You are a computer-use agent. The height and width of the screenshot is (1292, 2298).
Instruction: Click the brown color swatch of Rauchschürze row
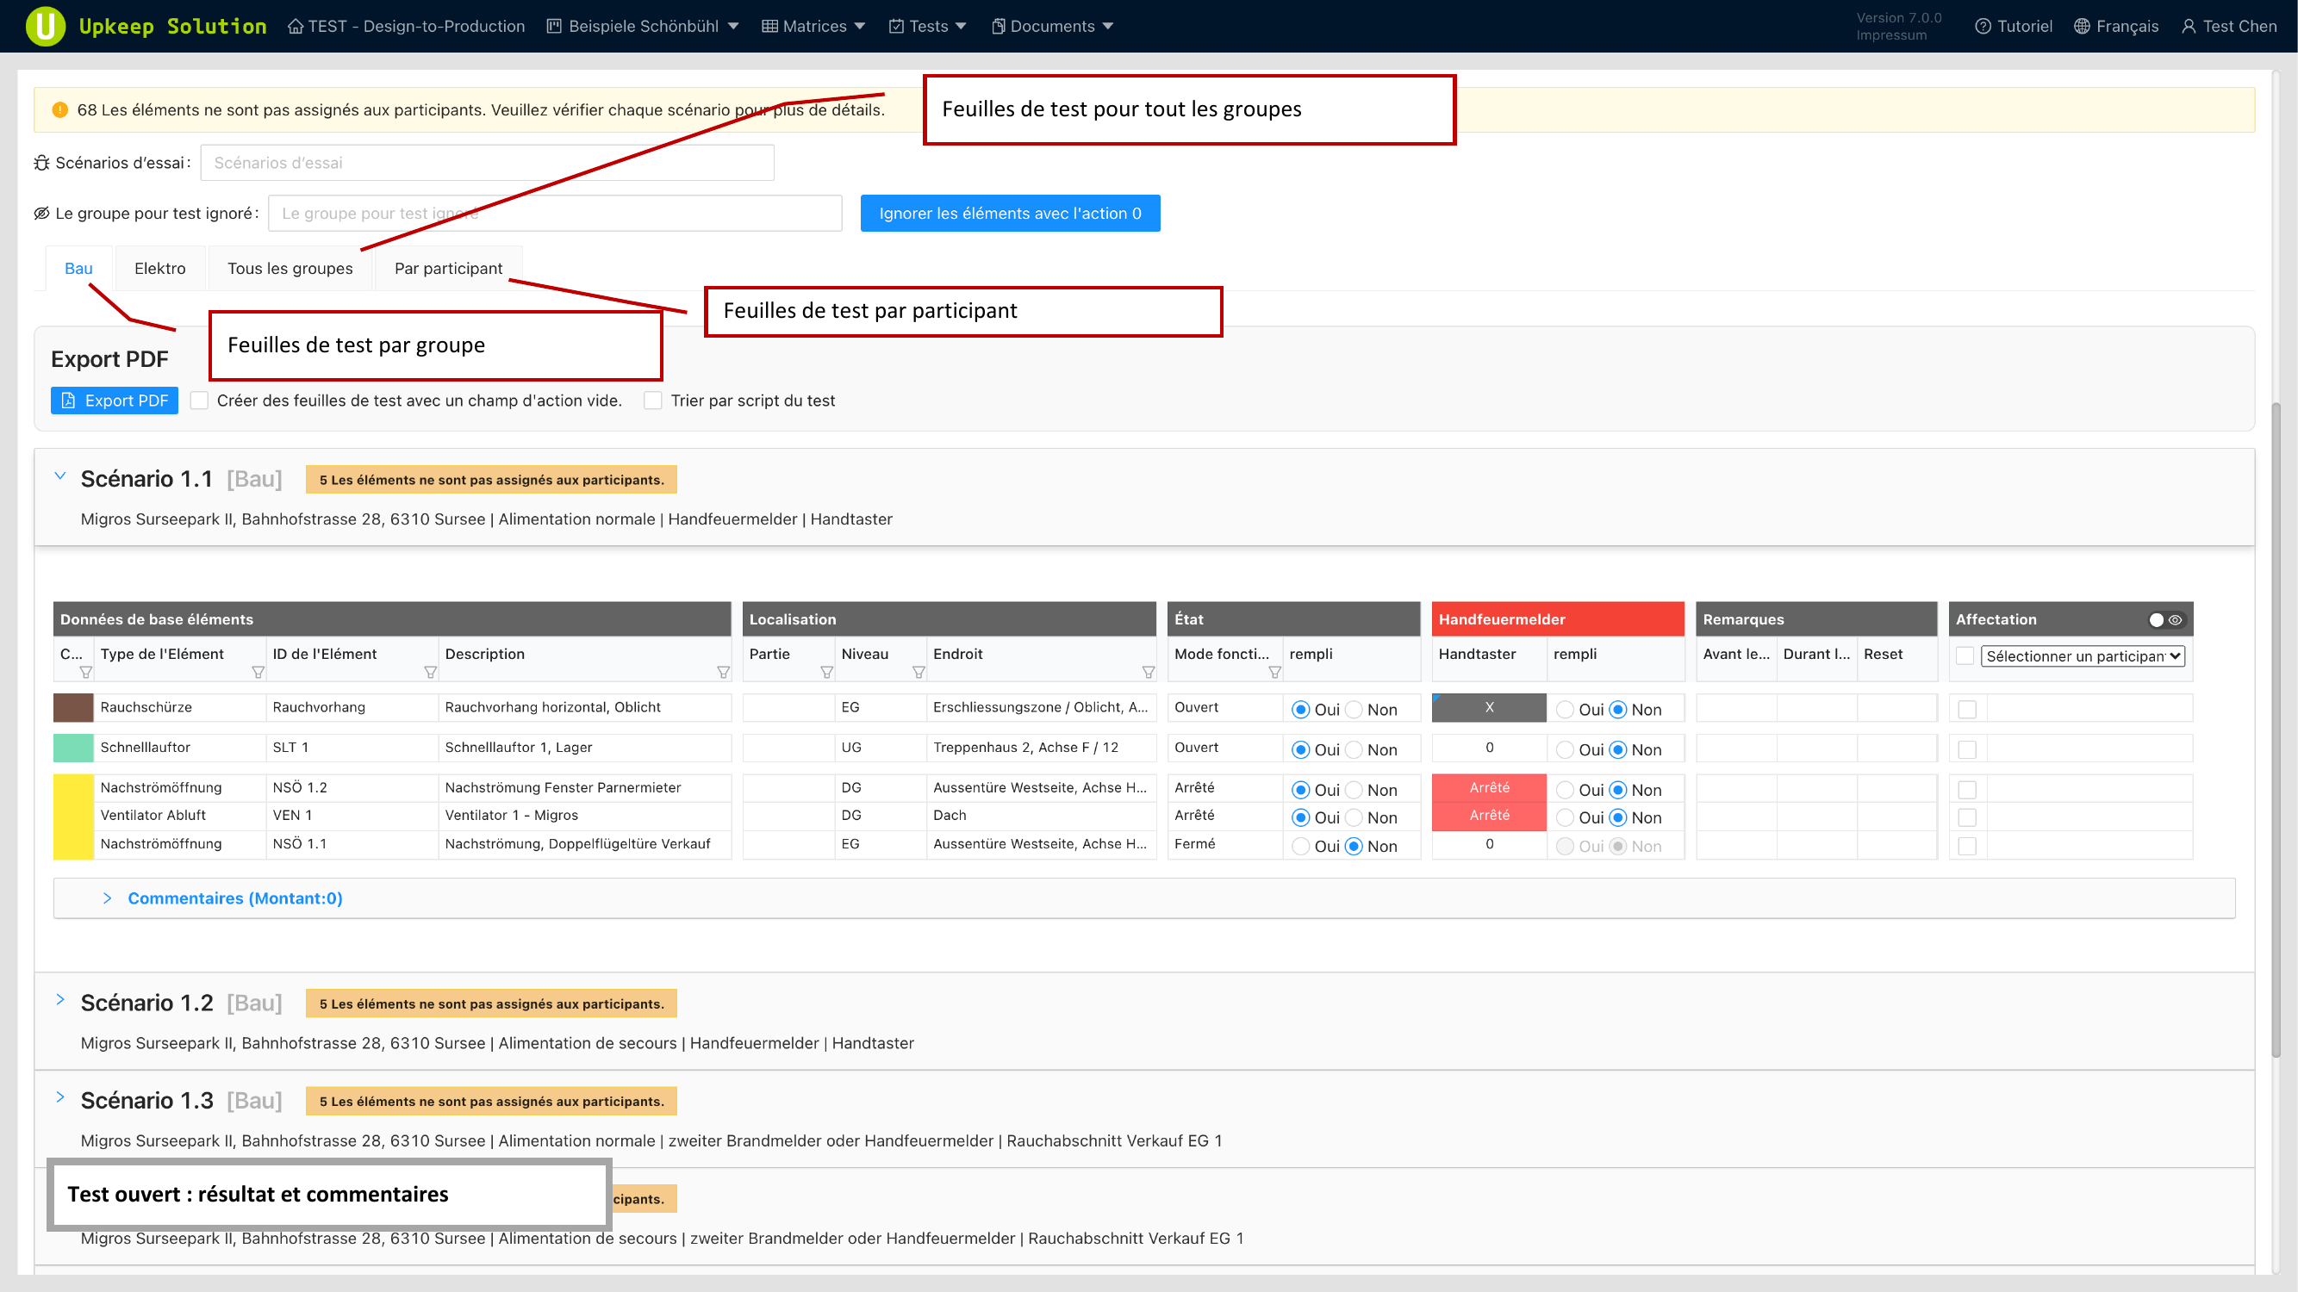[73, 708]
